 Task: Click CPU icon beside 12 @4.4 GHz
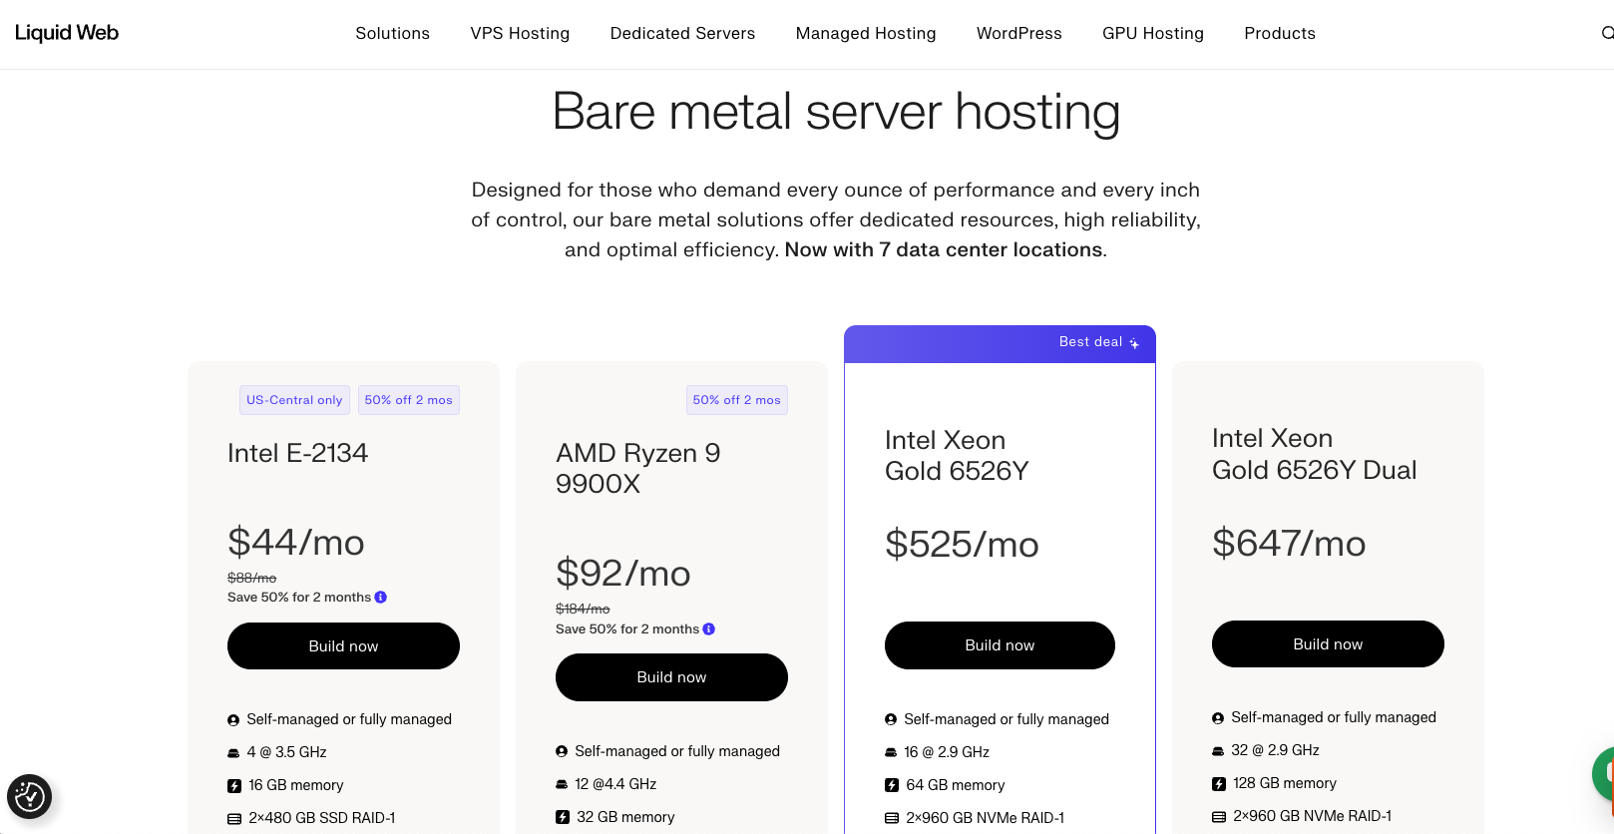pos(562,784)
